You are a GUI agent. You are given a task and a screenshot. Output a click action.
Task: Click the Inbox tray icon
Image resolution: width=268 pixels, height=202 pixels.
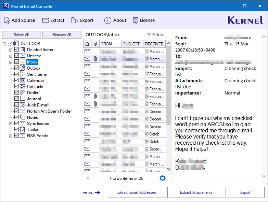coord(23,62)
